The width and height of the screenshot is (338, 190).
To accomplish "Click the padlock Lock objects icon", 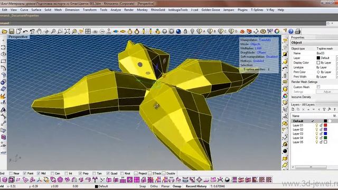I will (185, 32).
